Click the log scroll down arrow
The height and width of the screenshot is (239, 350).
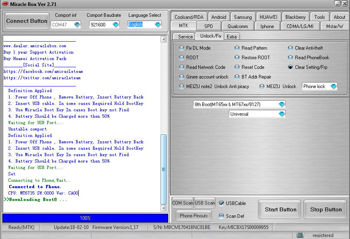(x=164, y=208)
